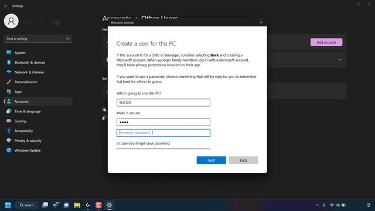
Task: Click the Network wifi icon in sidebar
Action: click(x=9, y=72)
